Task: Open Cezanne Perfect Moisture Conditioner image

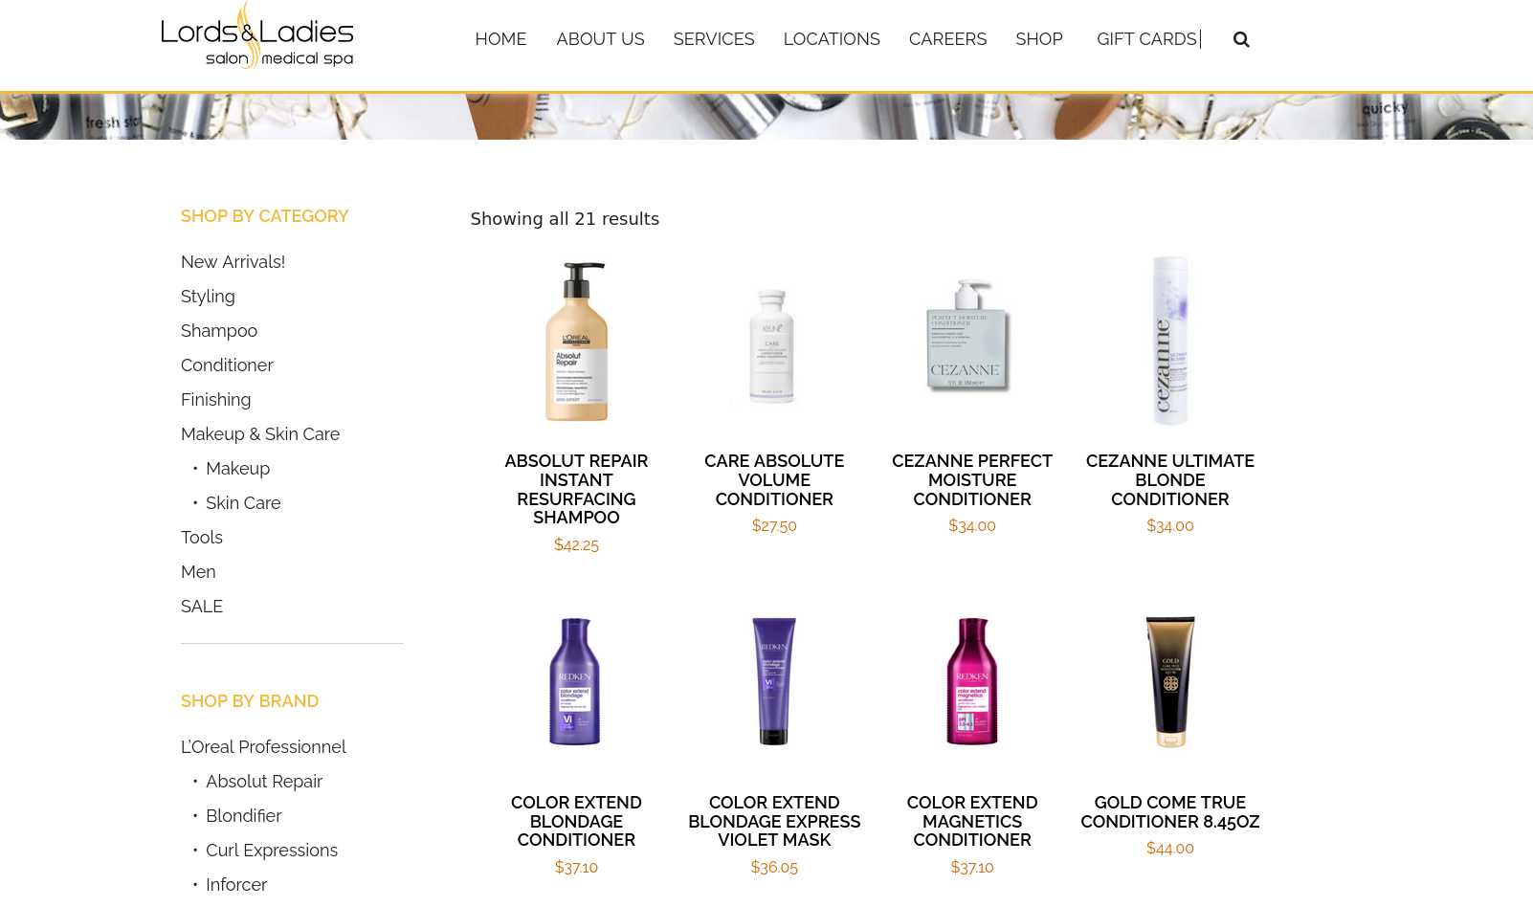Action: (x=969, y=335)
